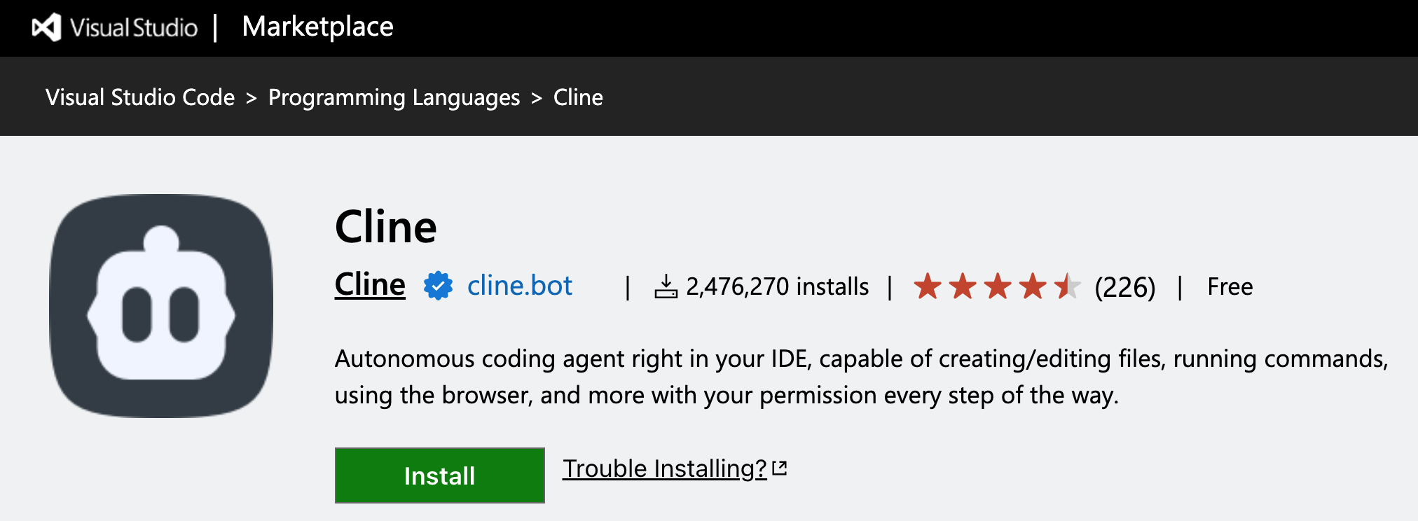Click the external link icon beside Trouble Installing
Viewport: 1418px width, 521px height.
(x=779, y=468)
